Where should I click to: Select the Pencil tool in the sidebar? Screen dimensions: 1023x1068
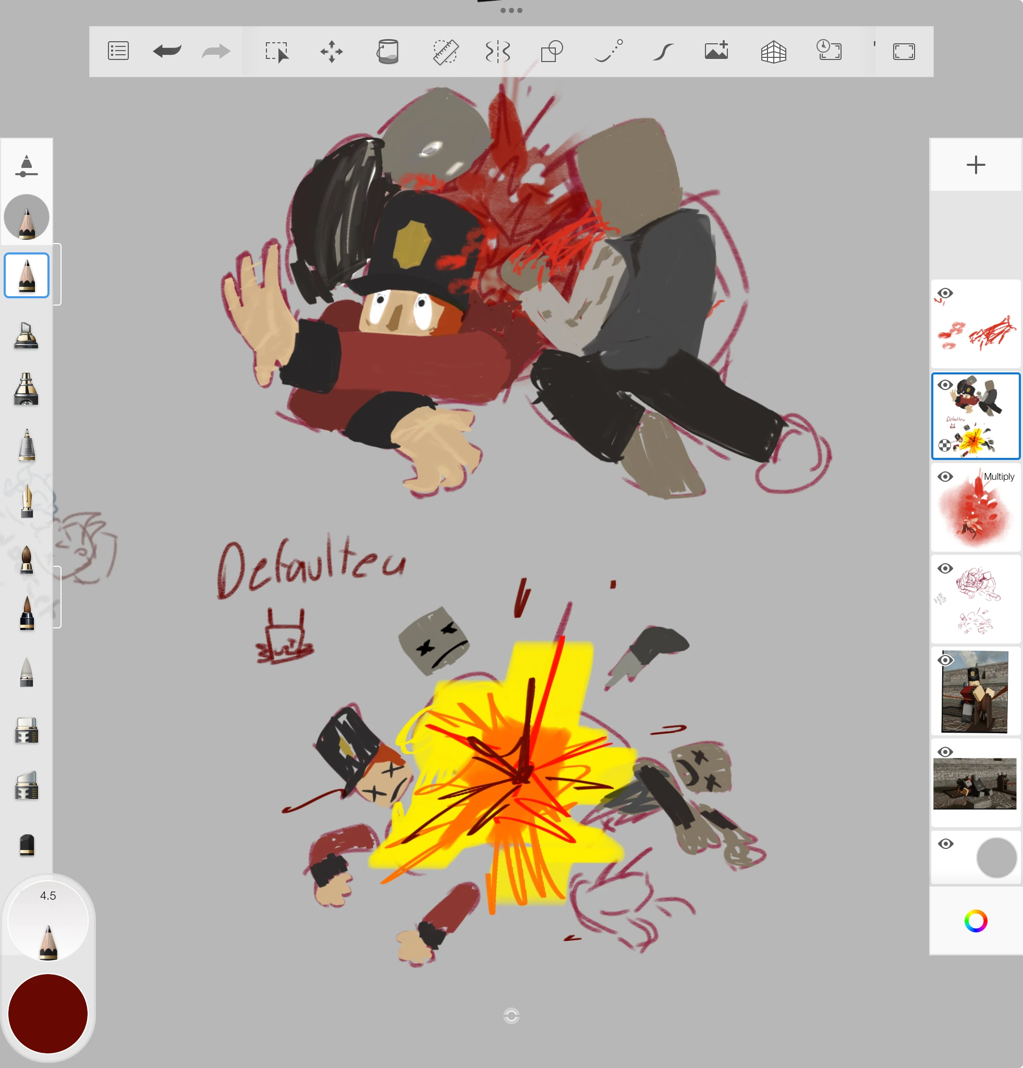[27, 275]
